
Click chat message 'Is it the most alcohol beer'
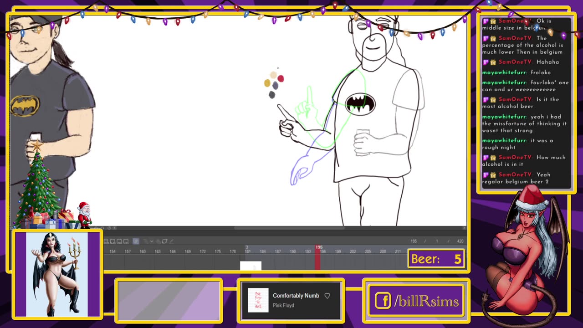pos(521,103)
